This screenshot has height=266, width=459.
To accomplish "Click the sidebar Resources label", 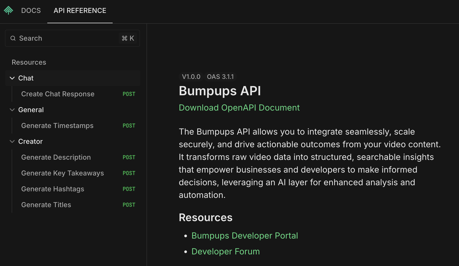I will pos(29,62).
